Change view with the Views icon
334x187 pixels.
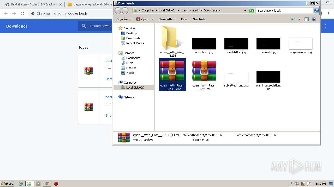point(293,19)
